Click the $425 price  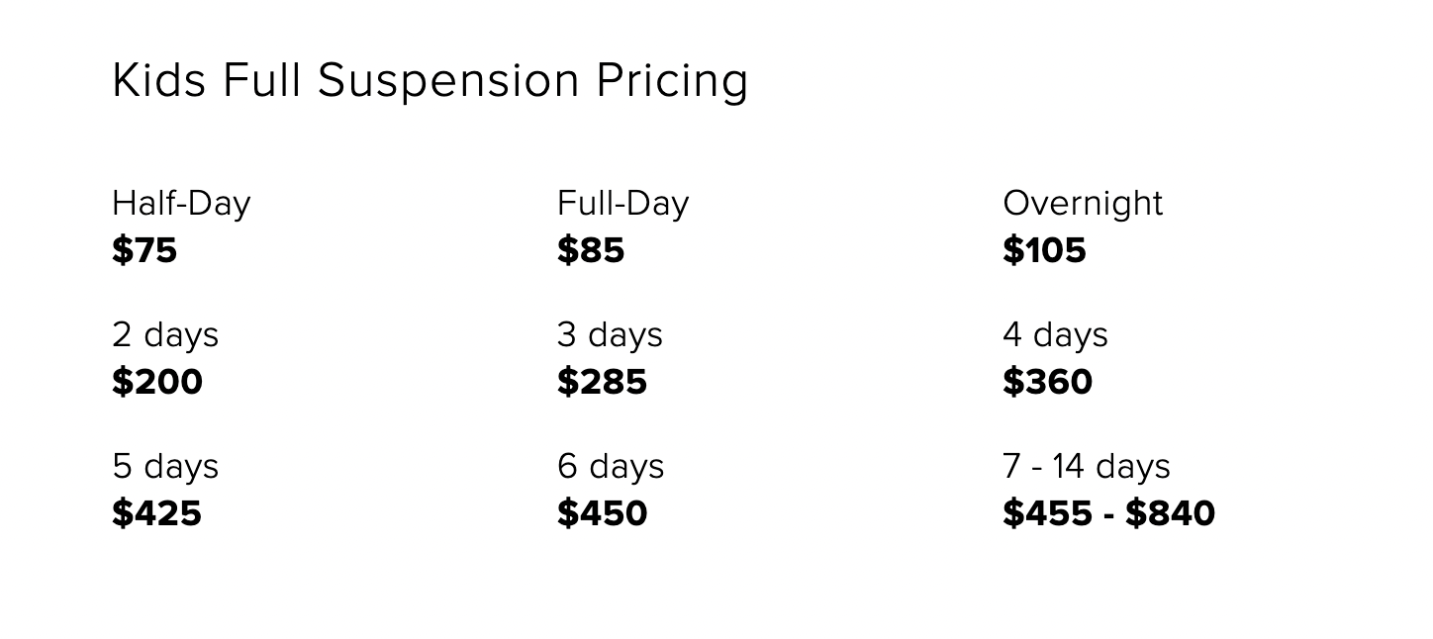(156, 513)
